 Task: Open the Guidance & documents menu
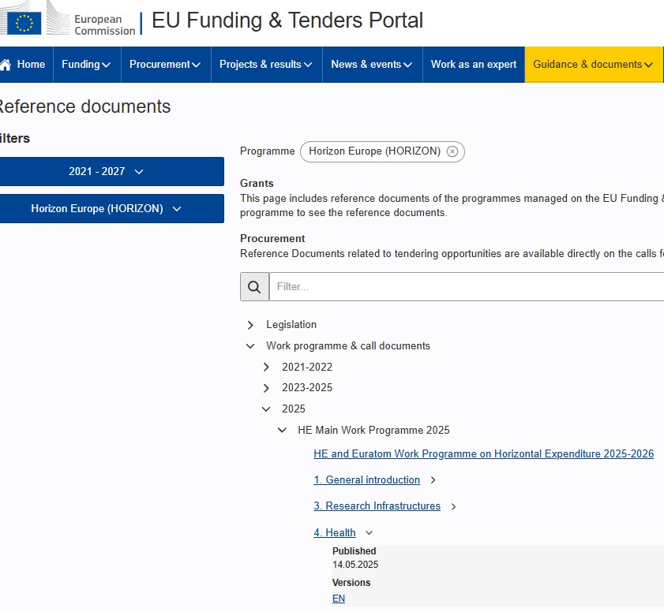tap(593, 65)
